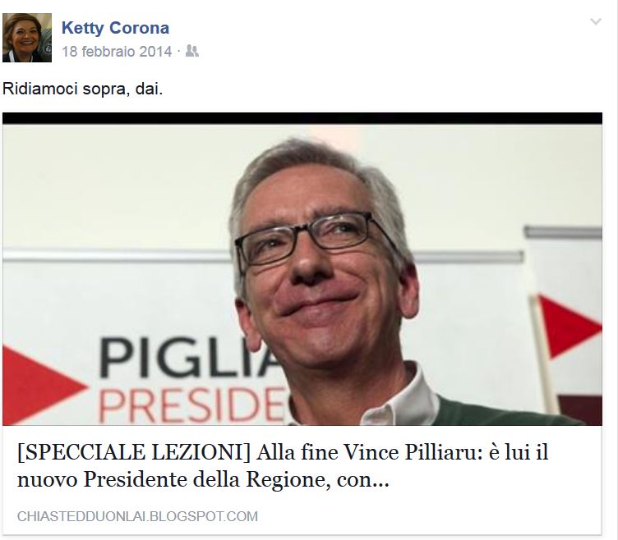Click the friends audience icon beside date
The height and width of the screenshot is (540, 618).
tap(192, 51)
